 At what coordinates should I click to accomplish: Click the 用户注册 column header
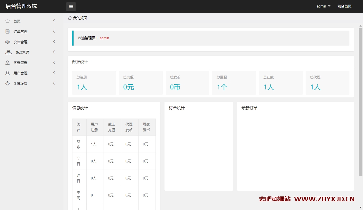click(95, 127)
